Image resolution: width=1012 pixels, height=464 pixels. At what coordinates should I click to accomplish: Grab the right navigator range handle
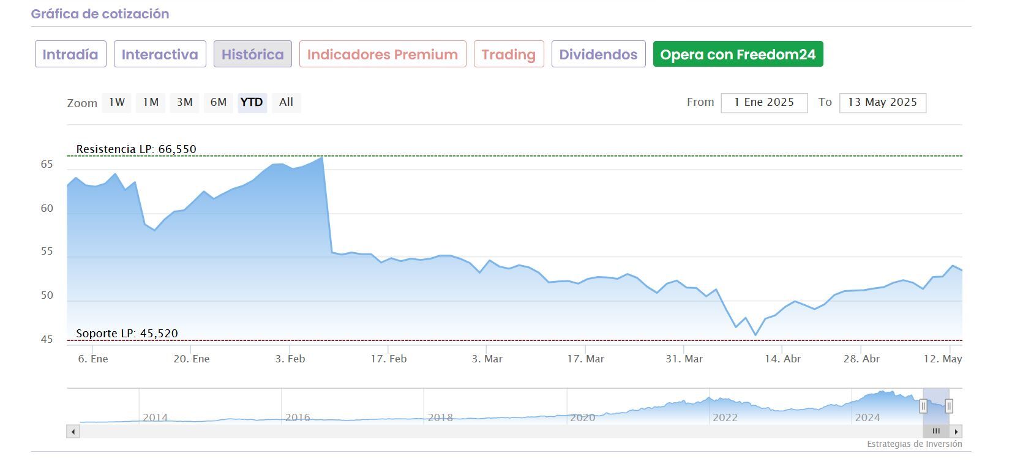pos(949,405)
